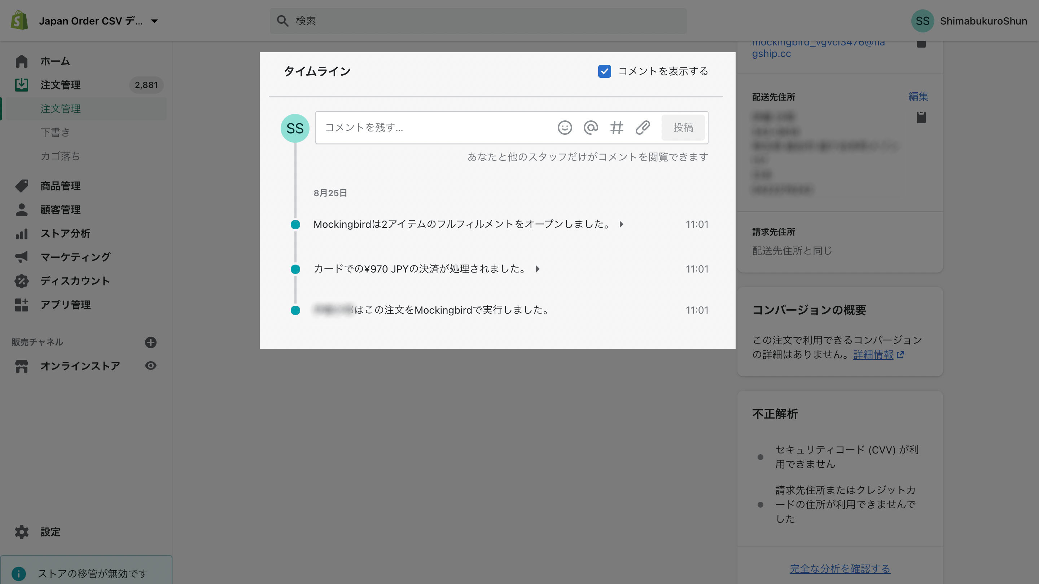
Task: Click the SS avatar in timeline
Action: point(295,128)
